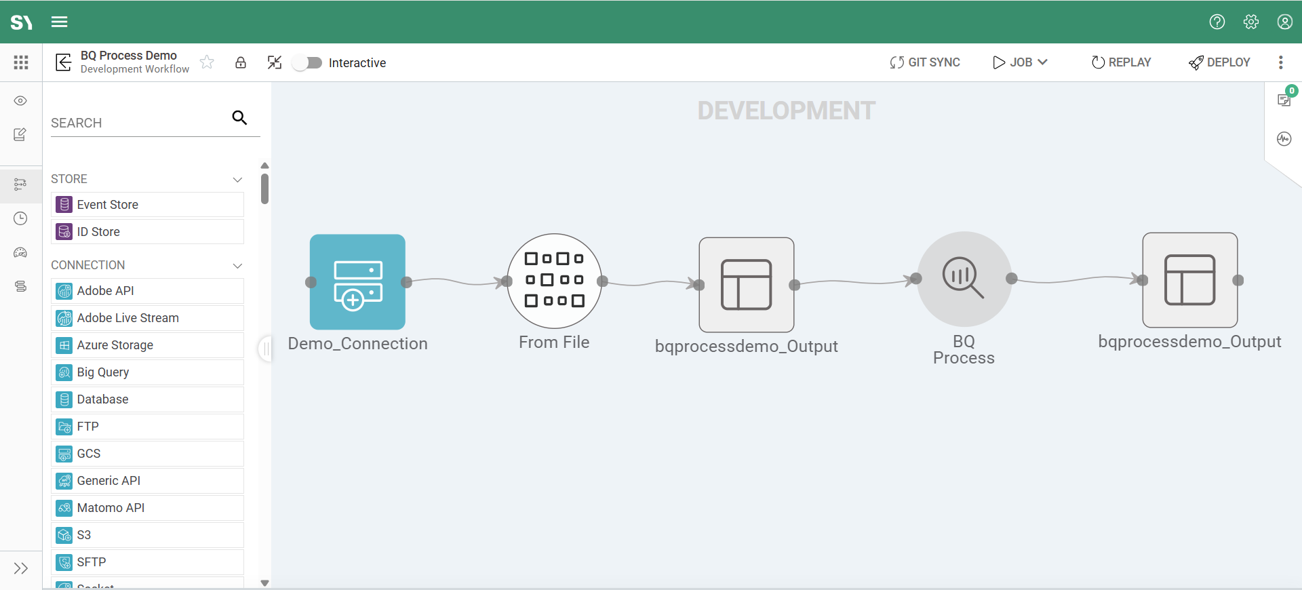Star the BQ Process Demo workflow

pyautogui.click(x=208, y=62)
